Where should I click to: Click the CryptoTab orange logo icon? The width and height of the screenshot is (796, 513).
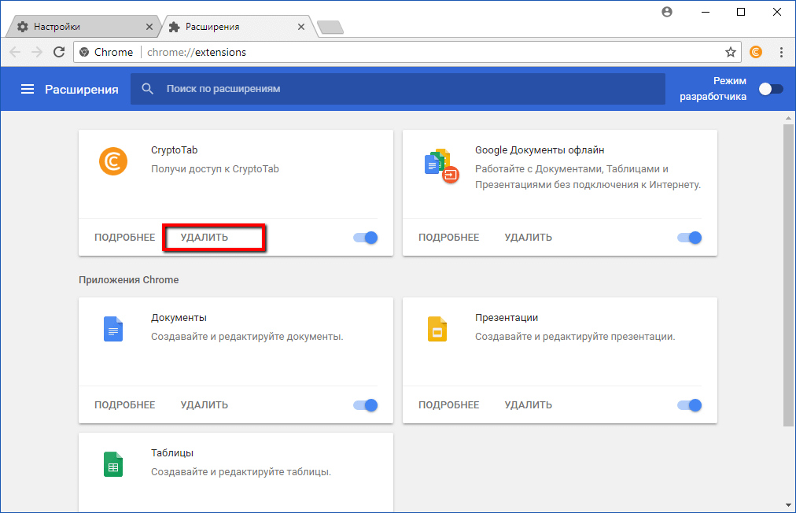point(113,161)
